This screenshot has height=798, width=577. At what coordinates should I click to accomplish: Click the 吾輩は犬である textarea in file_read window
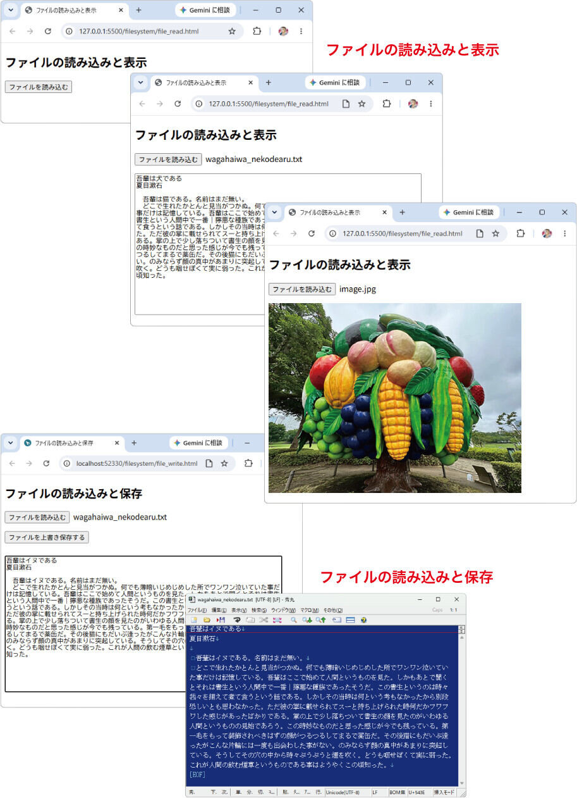[x=278, y=244]
